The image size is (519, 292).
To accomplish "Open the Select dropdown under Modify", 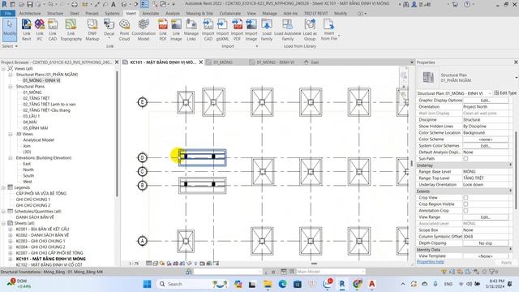I will click(10, 46).
